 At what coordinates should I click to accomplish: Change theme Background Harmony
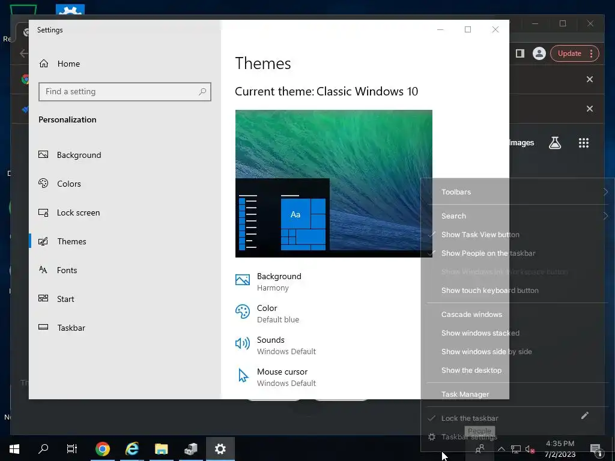point(268,282)
